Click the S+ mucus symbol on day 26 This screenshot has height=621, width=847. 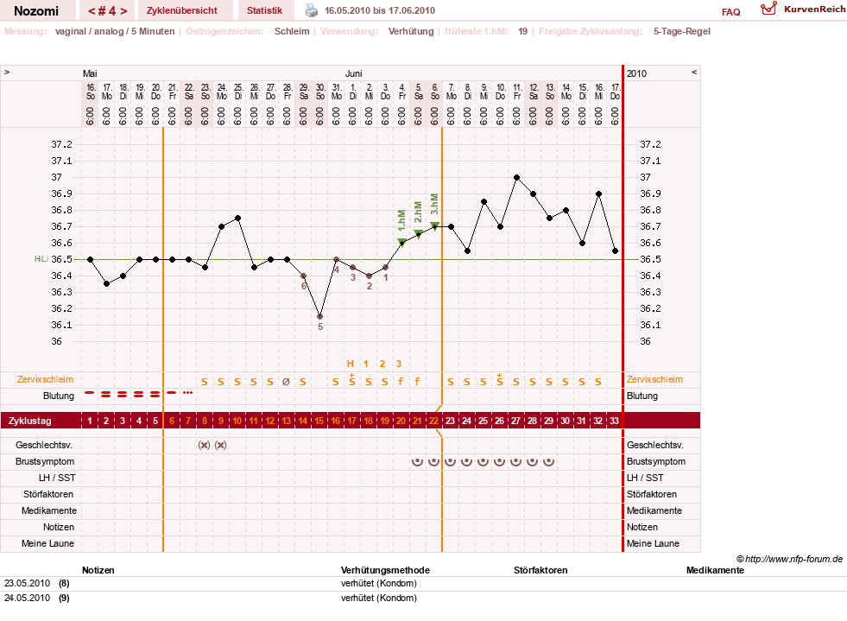pos(500,380)
